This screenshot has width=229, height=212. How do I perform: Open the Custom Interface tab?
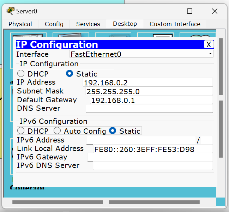pos(175,24)
